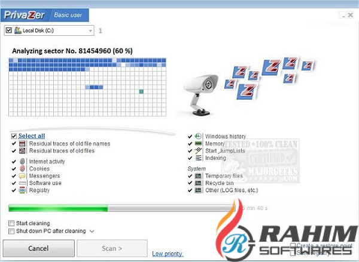Uncheck the Memory checkmark
Screen dimensions: 359x262
click(190, 144)
